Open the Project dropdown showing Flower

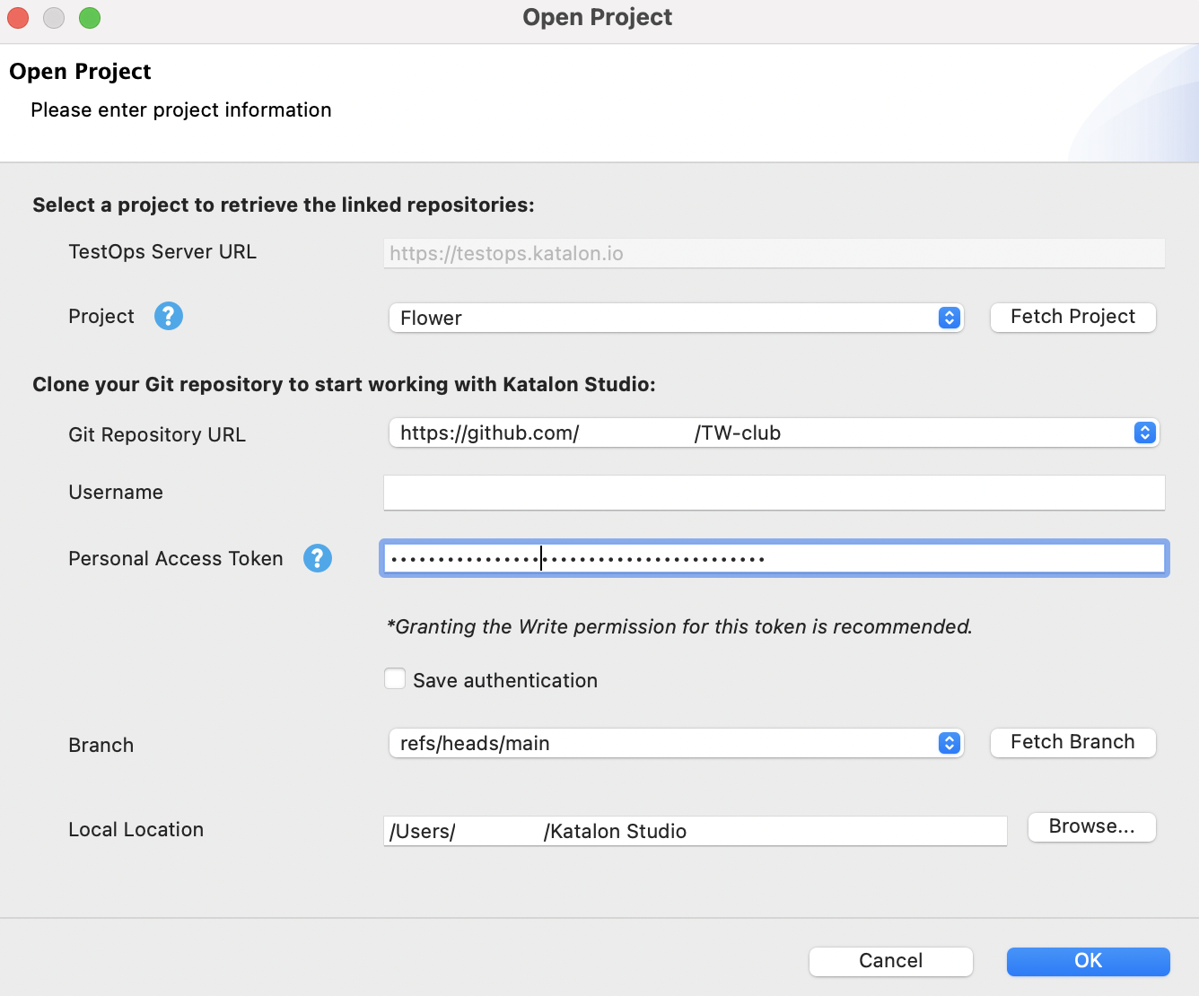click(x=676, y=318)
